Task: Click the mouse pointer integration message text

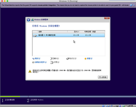Action: tap(65, 5)
